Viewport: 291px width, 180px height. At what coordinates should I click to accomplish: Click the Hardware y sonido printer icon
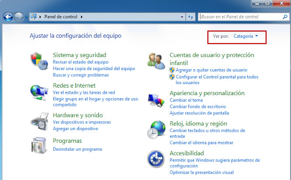coord(39,121)
